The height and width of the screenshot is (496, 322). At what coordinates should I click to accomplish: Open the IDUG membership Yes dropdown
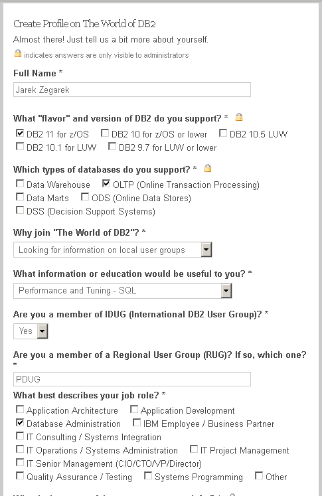(x=31, y=331)
